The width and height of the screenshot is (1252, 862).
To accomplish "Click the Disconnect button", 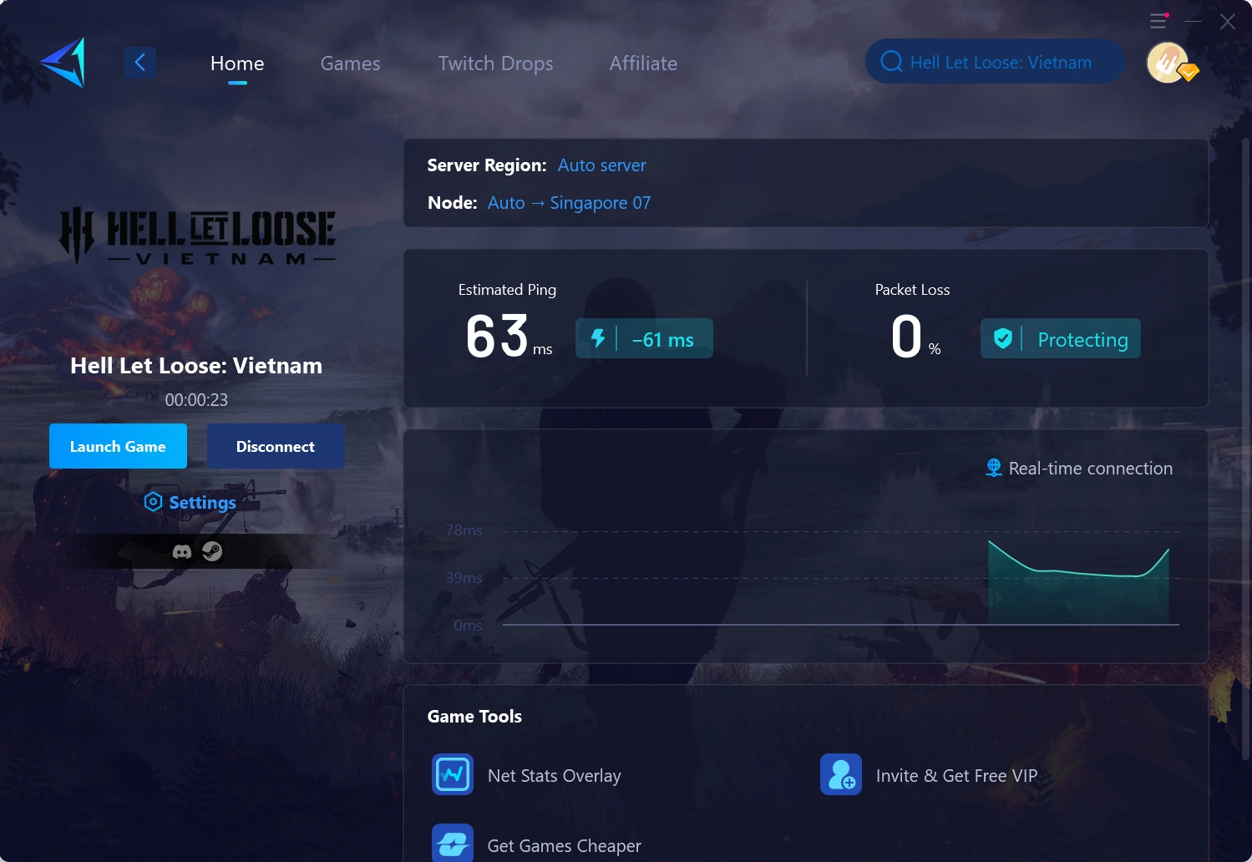I will tap(276, 446).
